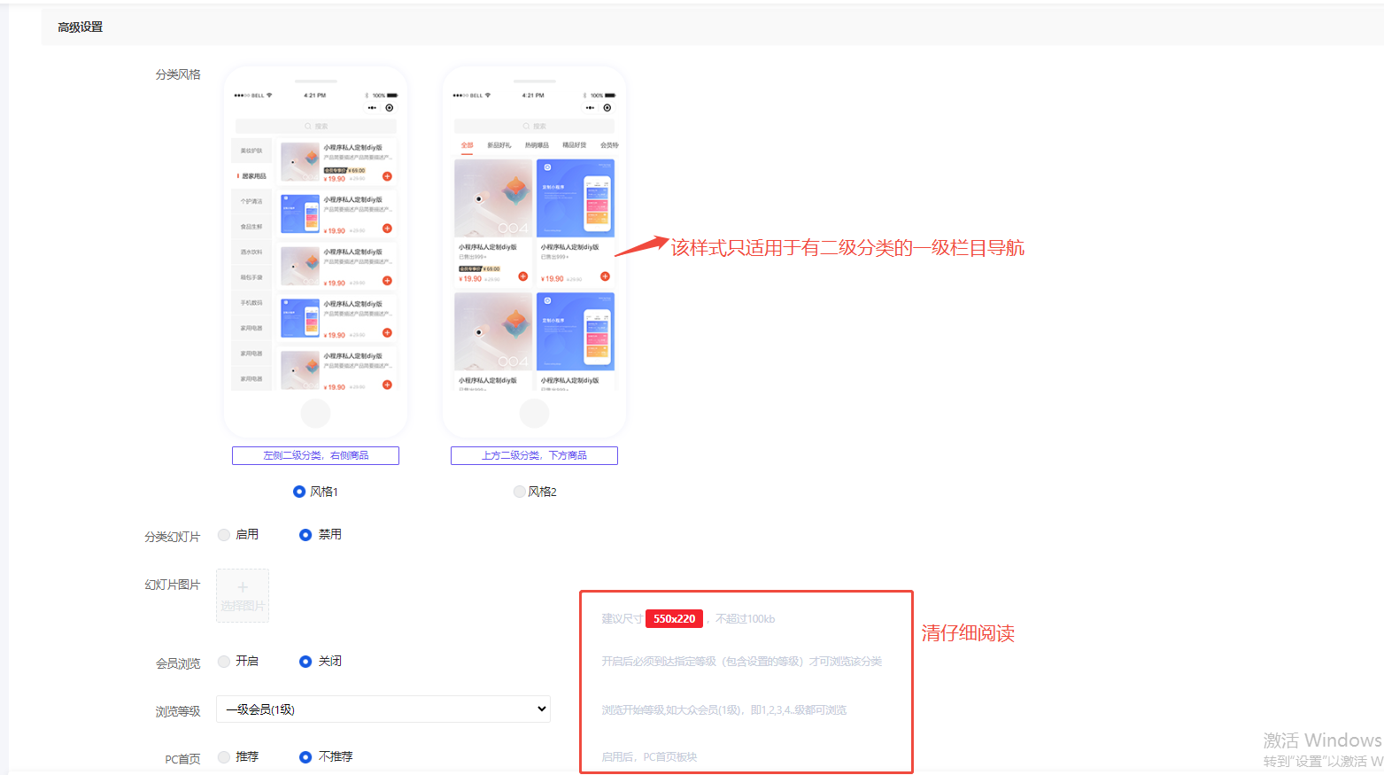Choose 推荐 for PC首页

click(224, 757)
